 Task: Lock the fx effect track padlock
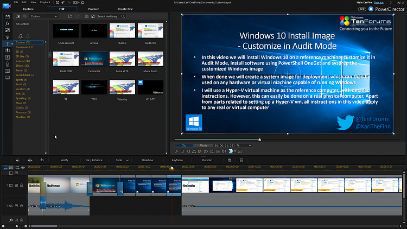(x=22, y=220)
